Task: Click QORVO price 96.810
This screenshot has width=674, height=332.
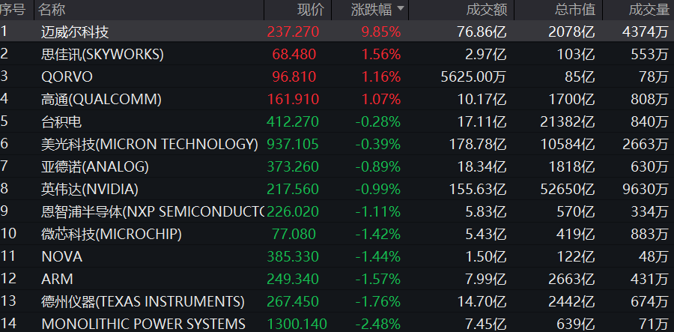Action: (x=294, y=77)
